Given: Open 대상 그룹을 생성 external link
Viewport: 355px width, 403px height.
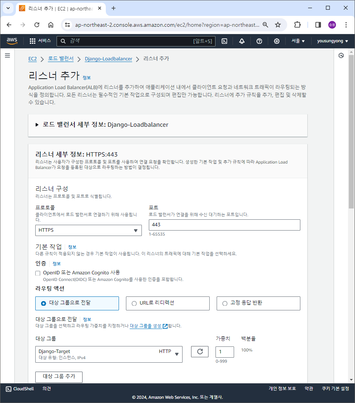Looking at the screenshot, I should coord(148,326).
